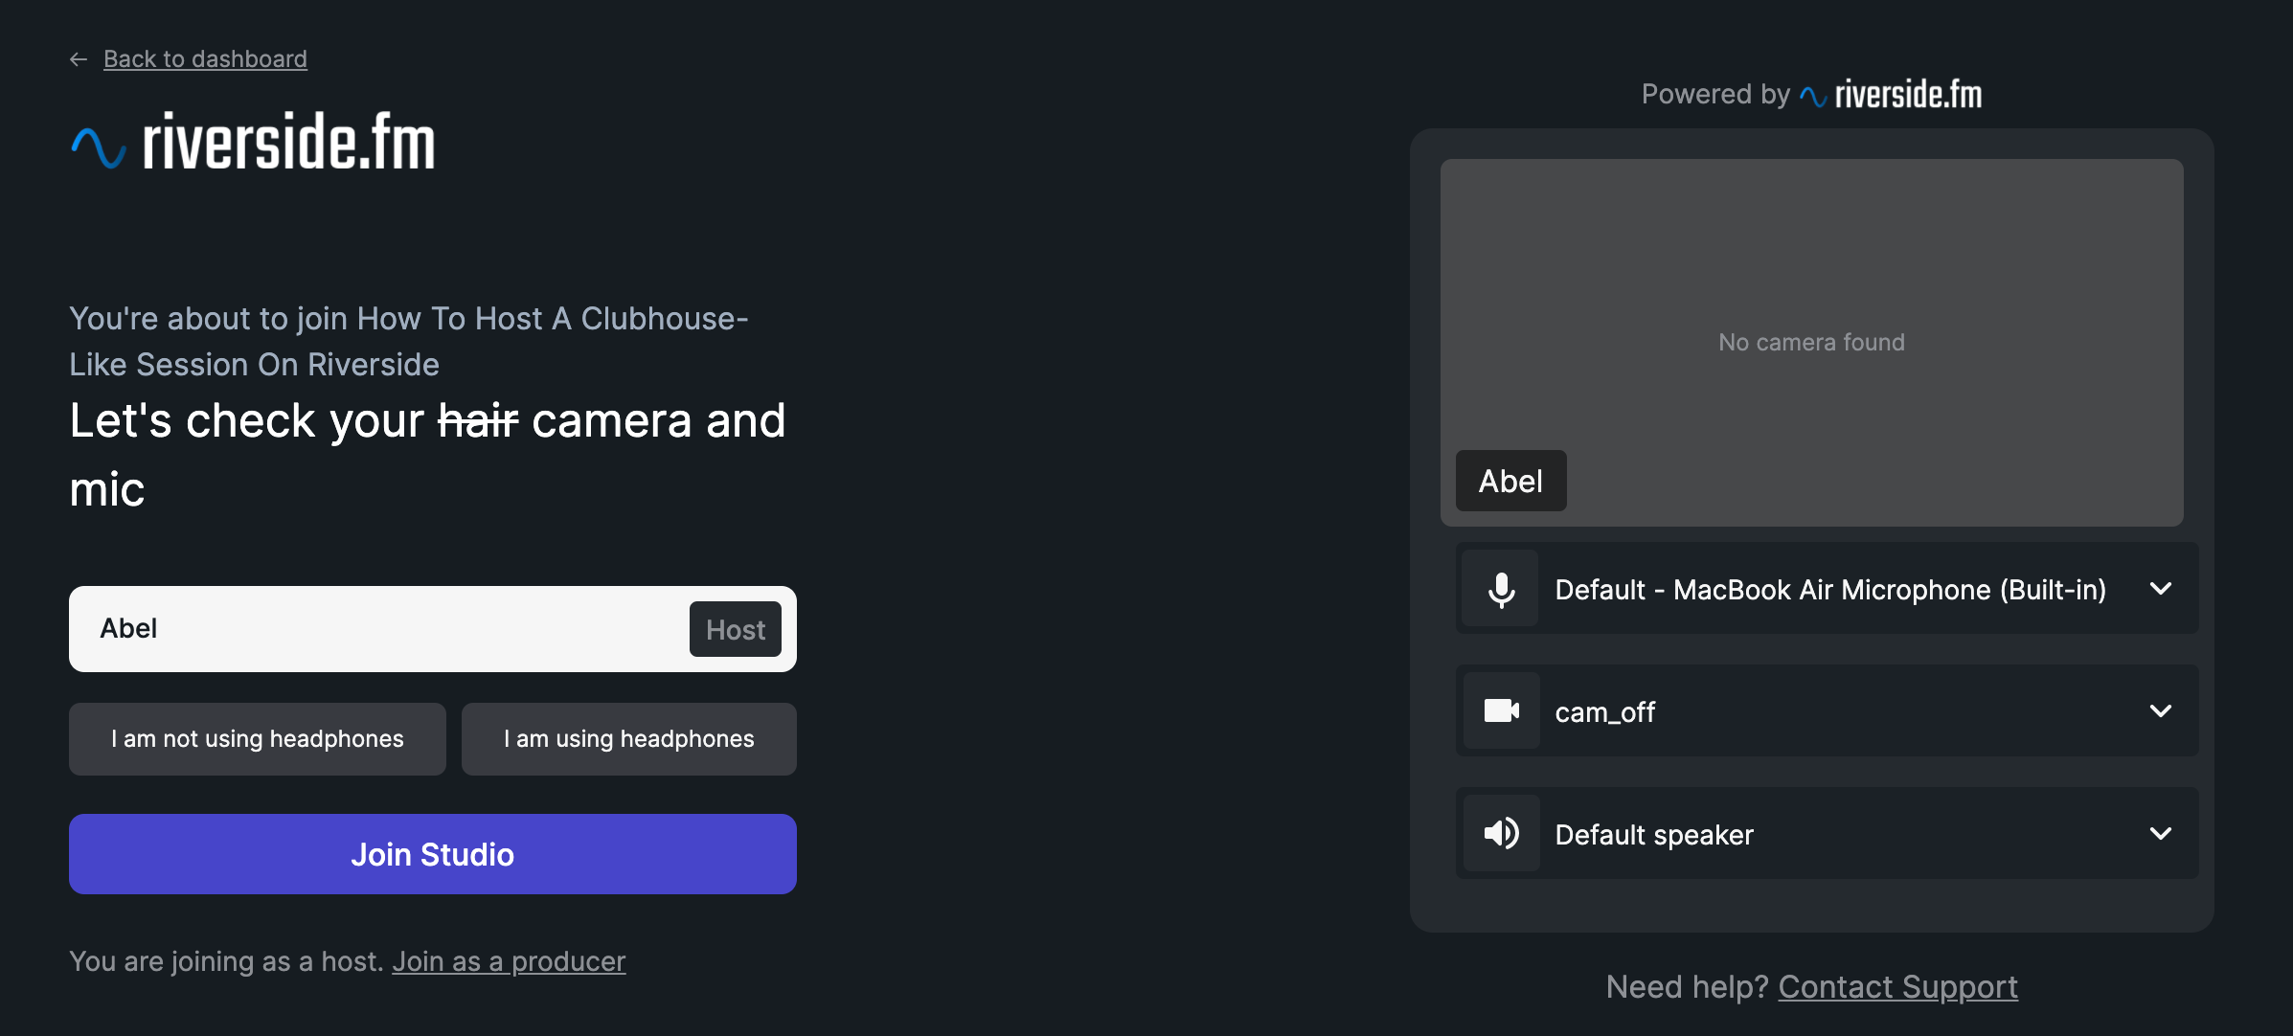Click the Default speaker label text

(x=1654, y=835)
